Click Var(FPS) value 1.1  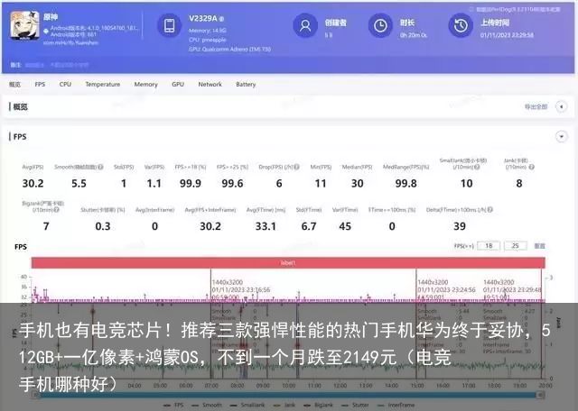tap(154, 183)
